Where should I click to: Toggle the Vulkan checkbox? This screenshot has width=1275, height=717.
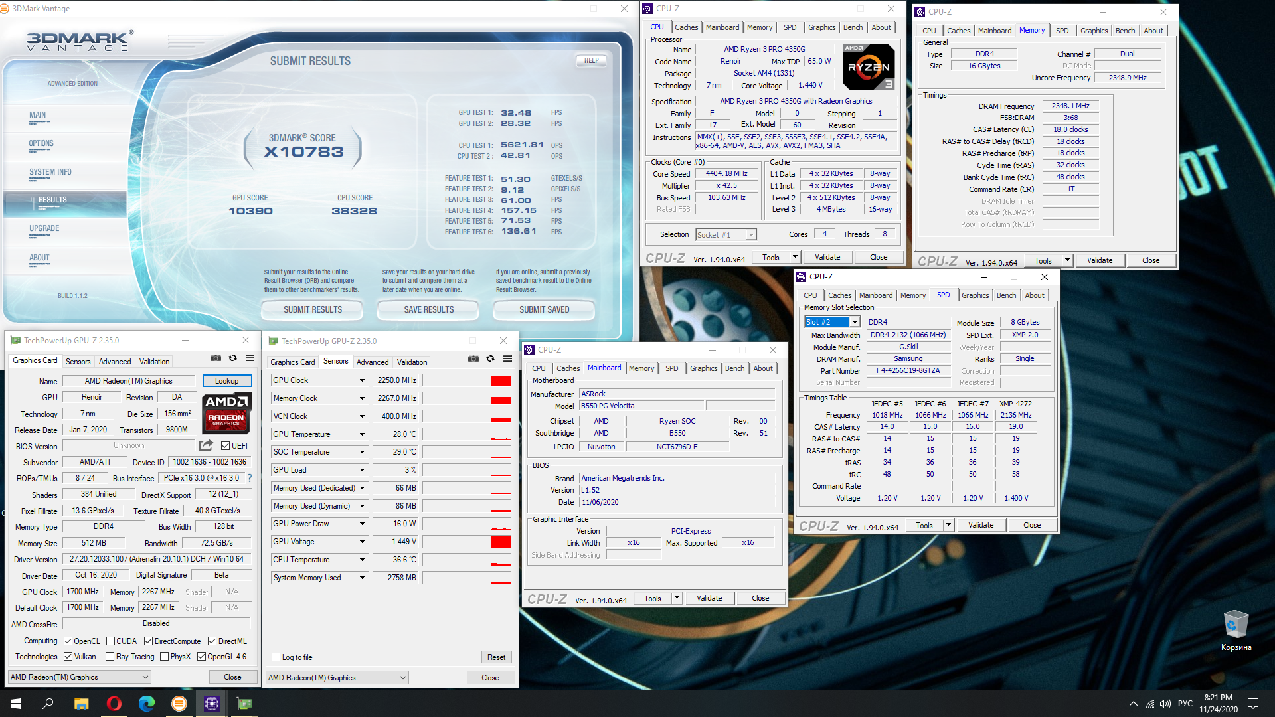[x=68, y=657]
